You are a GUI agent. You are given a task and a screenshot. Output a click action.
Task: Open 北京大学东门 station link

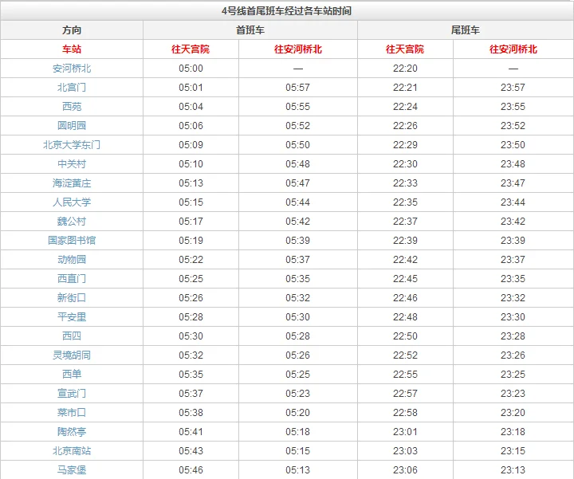[72, 145]
